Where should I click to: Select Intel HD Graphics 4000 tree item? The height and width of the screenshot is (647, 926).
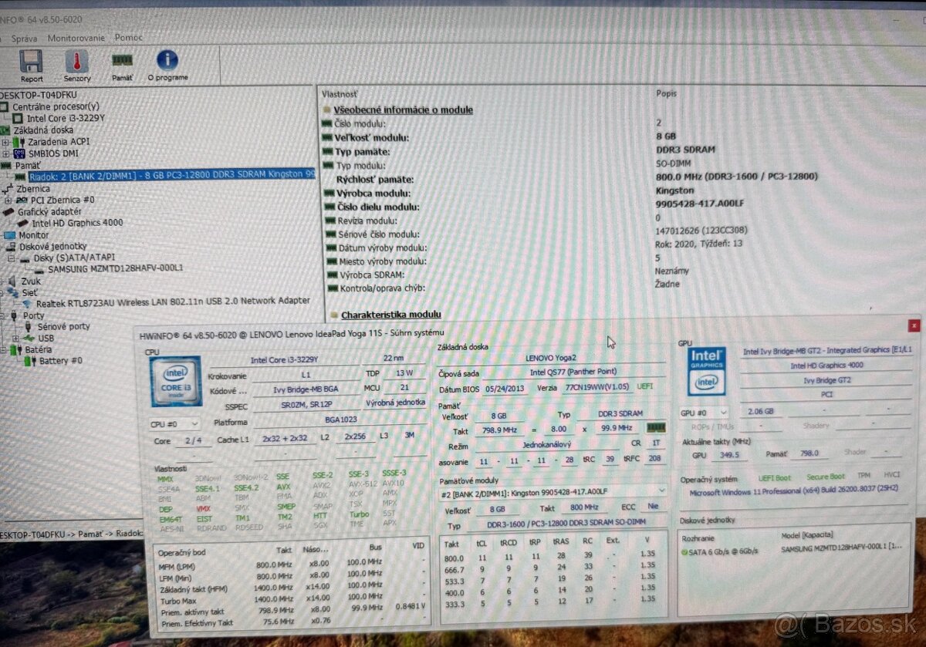pos(77,223)
